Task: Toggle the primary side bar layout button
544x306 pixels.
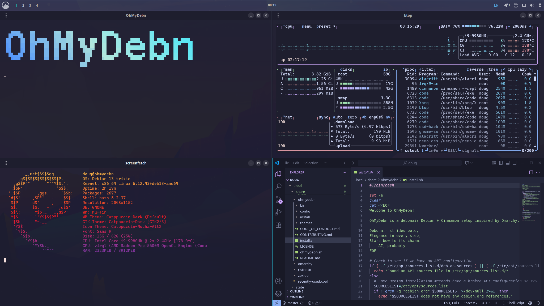Action: pyautogui.click(x=501, y=163)
